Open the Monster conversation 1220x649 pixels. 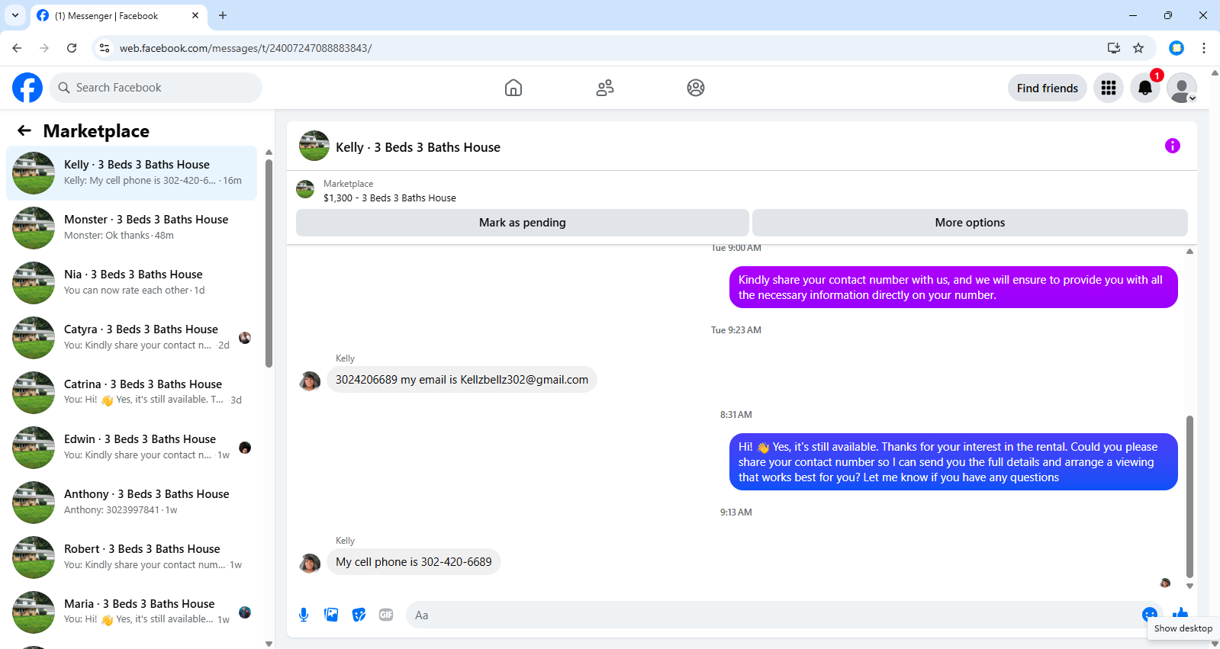click(x=131, y=228)
